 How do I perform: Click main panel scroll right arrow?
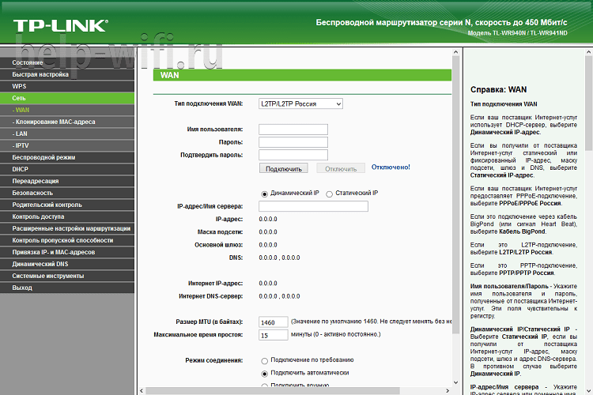448,390
